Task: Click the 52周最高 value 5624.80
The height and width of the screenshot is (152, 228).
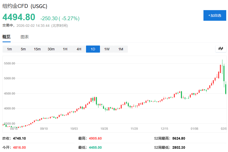Action: 178,138
